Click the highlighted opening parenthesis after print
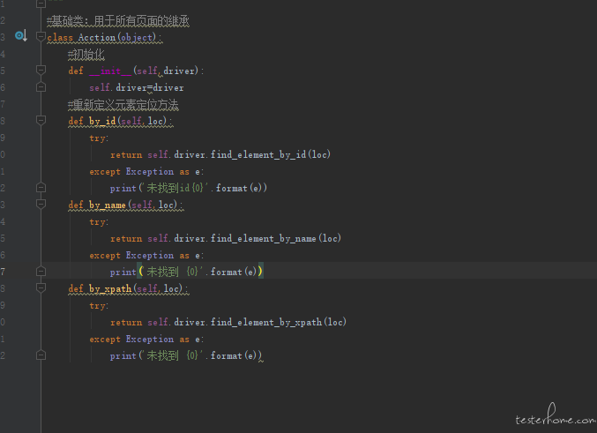597x433 pixels. click(x=140, y=271)
